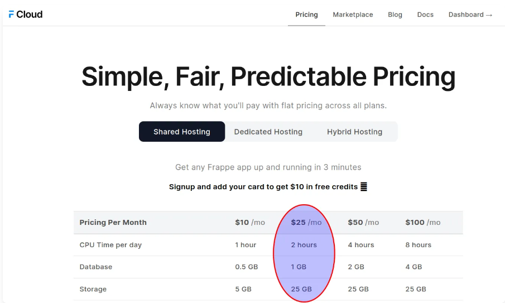Viewport: 505px width, 303px height.
Task: Select the $100 /mo plan column header
Action: (x=423, y=223)
